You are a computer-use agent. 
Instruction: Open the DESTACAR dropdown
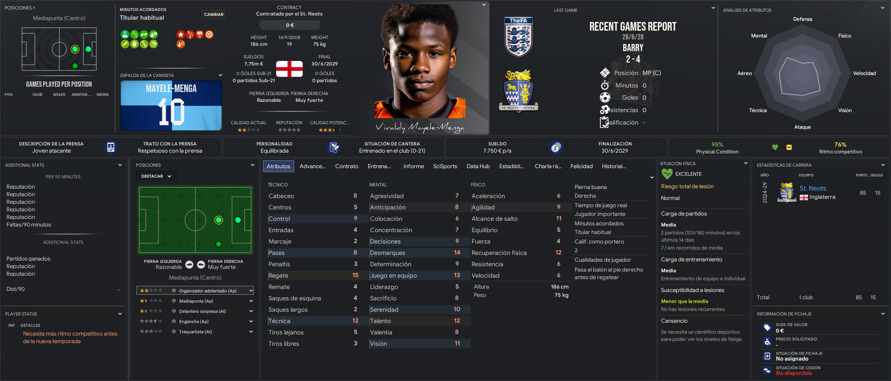coord(156,176)
